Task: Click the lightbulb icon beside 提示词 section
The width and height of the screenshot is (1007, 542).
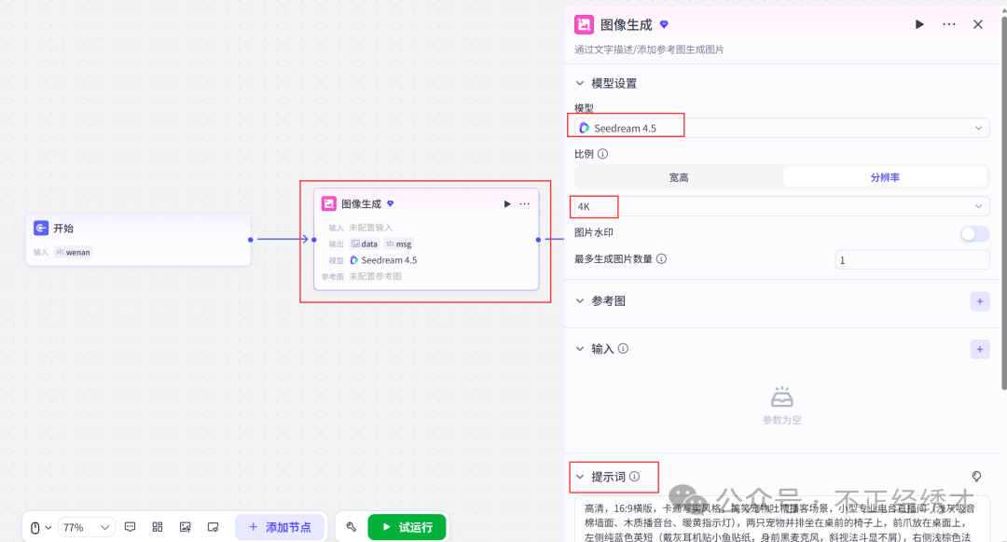Action: coord(975,477)
